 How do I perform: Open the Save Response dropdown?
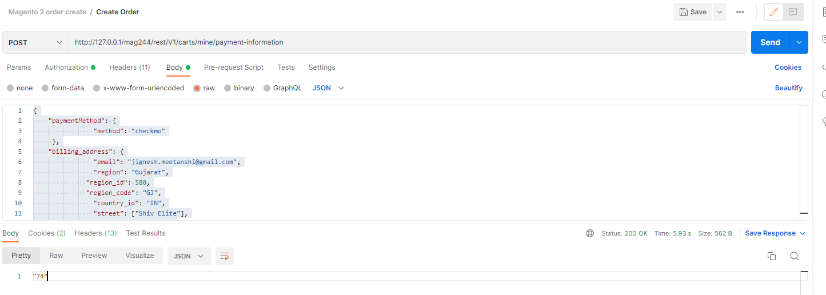(775, 233)
